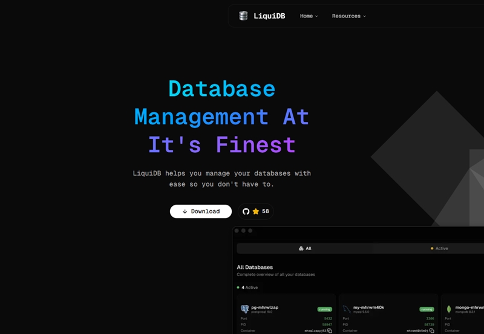Viewport: 484px width, 334px height.
Task: Click the MongoDB leaf icon
Action: click(x=449, y=309)
